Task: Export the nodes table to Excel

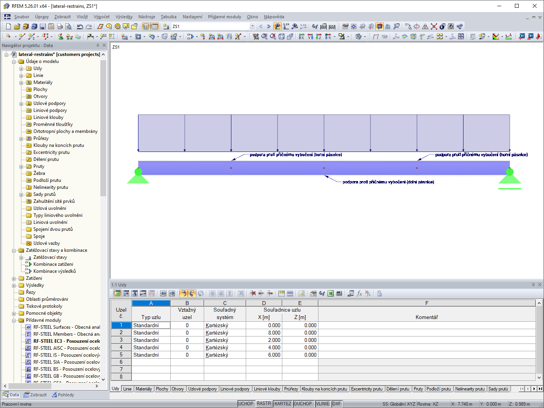Action: click(330, 293)
